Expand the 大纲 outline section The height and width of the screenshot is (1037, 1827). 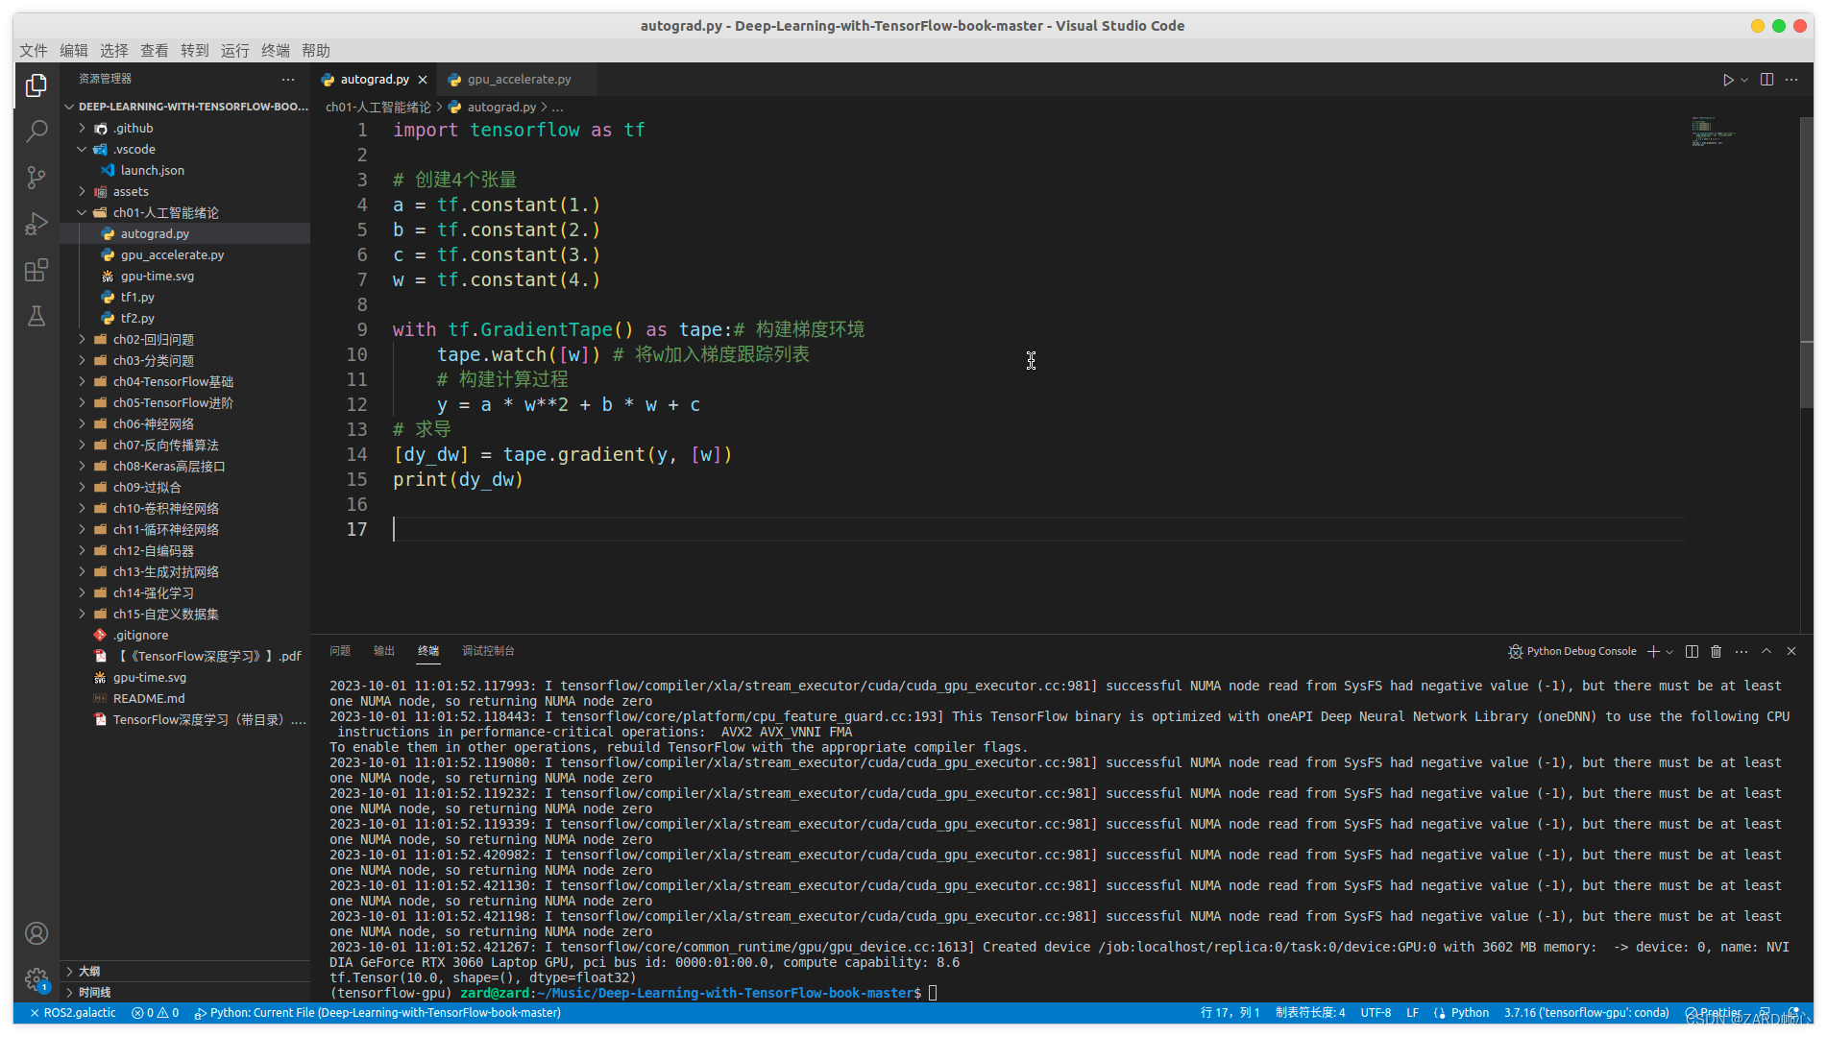click(184, 972)
